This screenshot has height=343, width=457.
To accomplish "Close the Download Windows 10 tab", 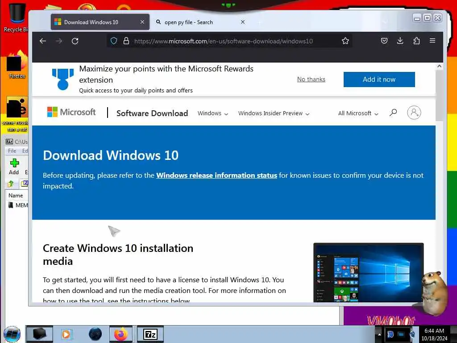I will click(x=142, y=22).
